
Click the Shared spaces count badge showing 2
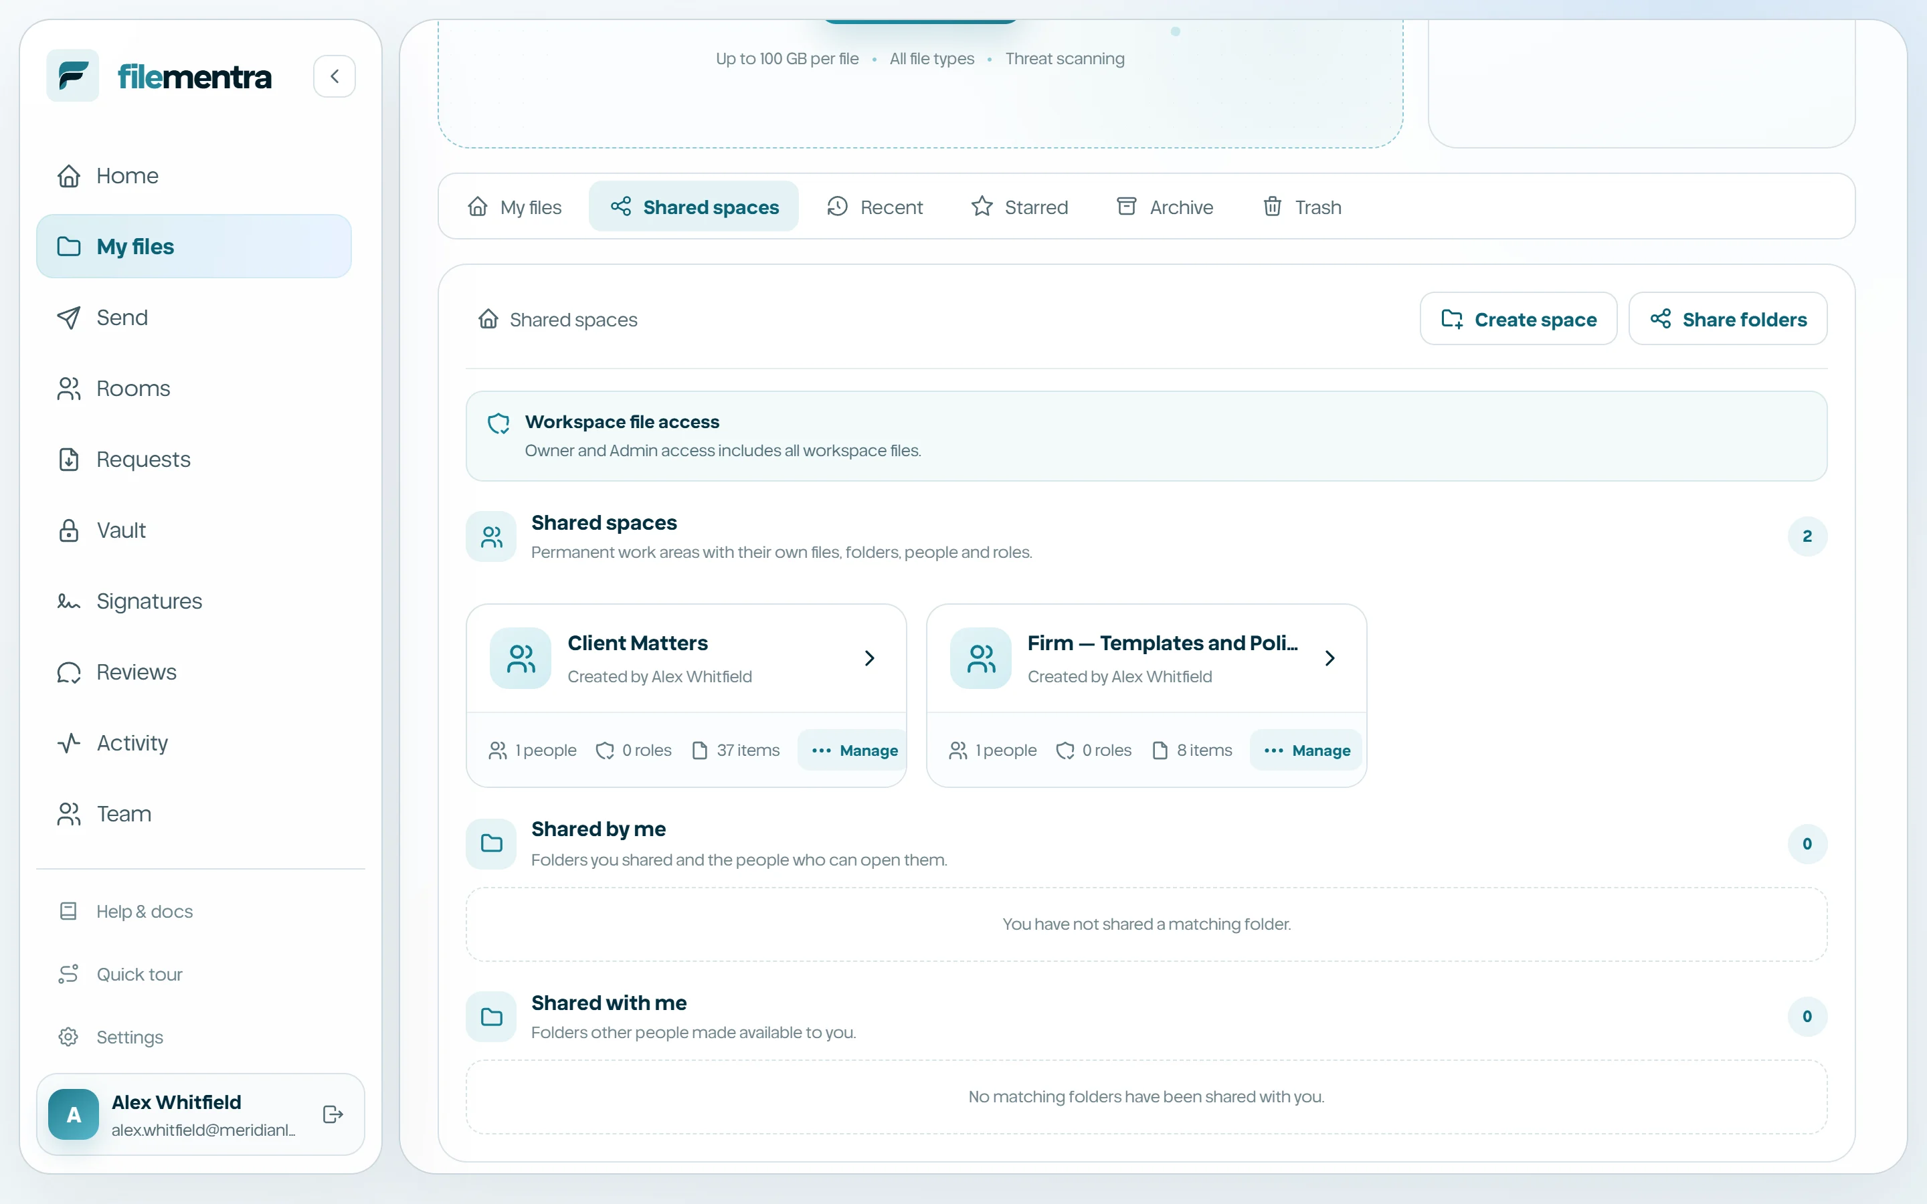[x=1807, y=536]
